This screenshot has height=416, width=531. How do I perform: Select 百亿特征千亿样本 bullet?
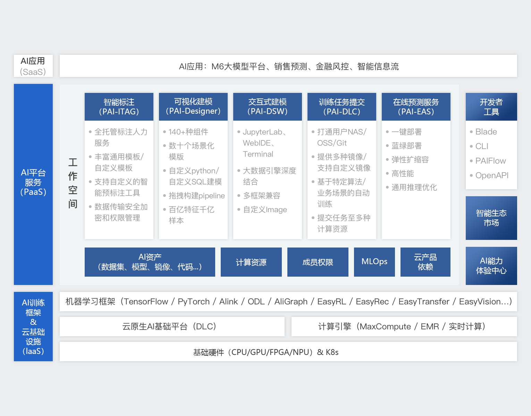click(189, 215)
